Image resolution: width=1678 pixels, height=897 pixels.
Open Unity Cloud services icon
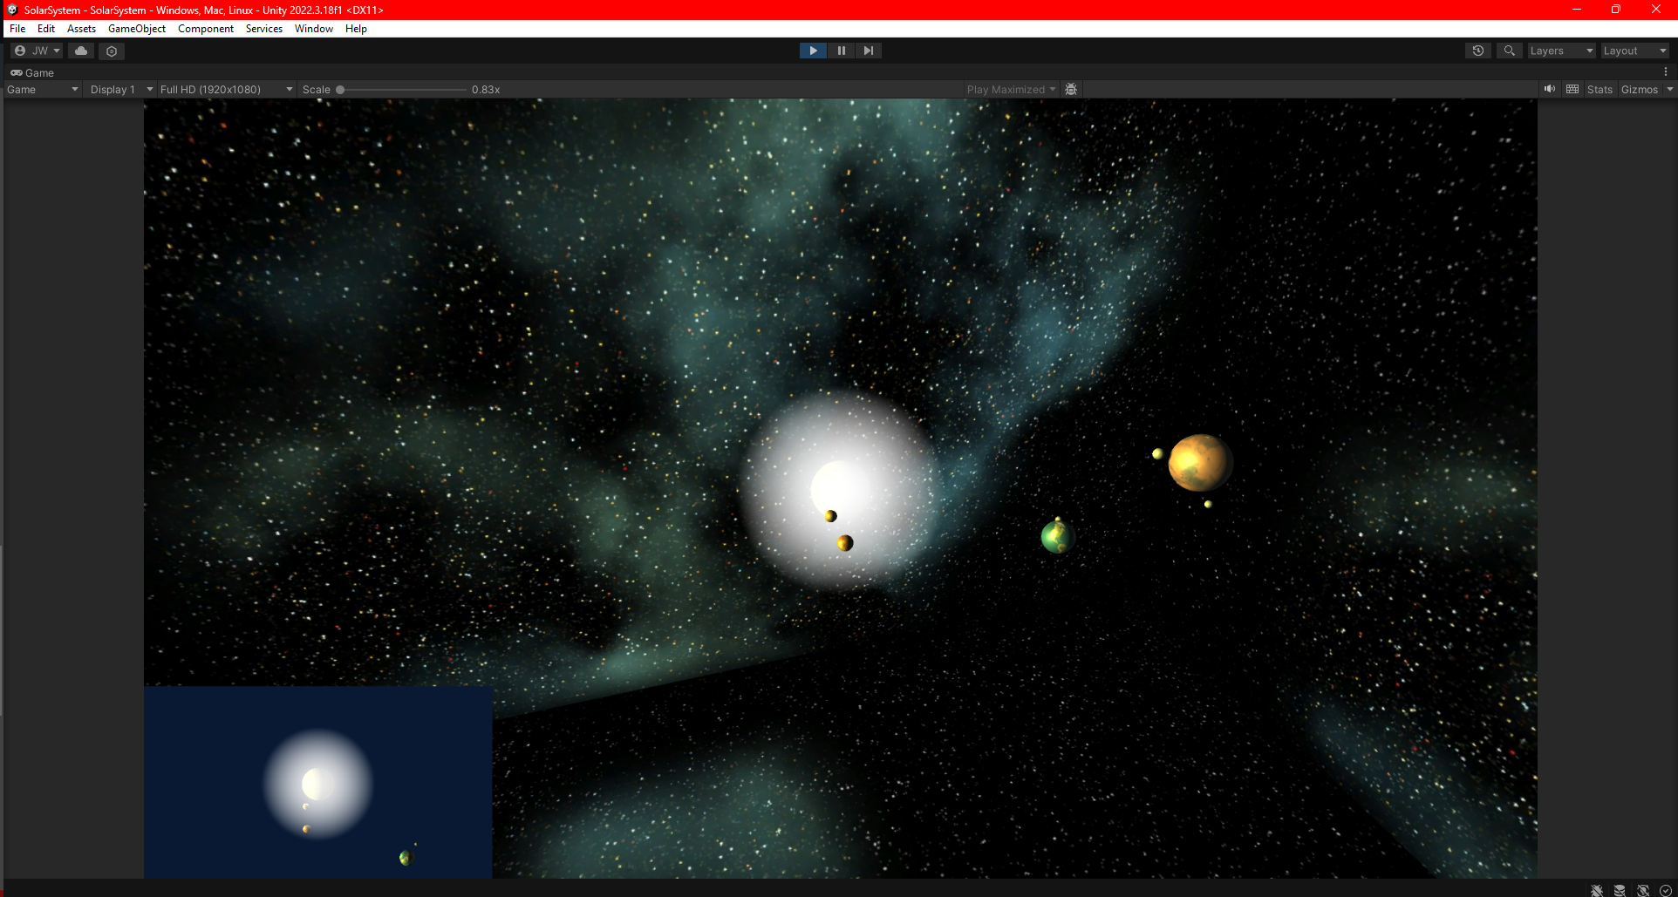coord(81,51)
